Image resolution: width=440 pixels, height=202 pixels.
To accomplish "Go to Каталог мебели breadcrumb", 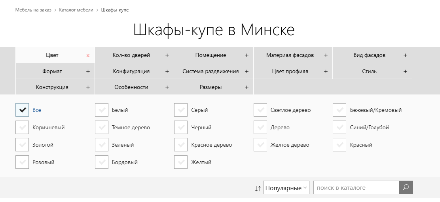I will [76, 10].
